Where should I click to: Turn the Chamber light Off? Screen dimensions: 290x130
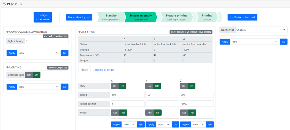point(29,75)
